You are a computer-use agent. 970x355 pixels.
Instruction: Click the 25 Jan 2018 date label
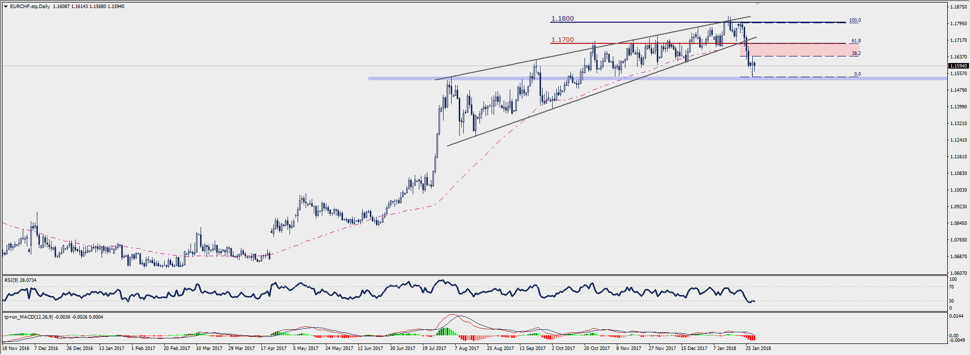(x=758, y=348)
